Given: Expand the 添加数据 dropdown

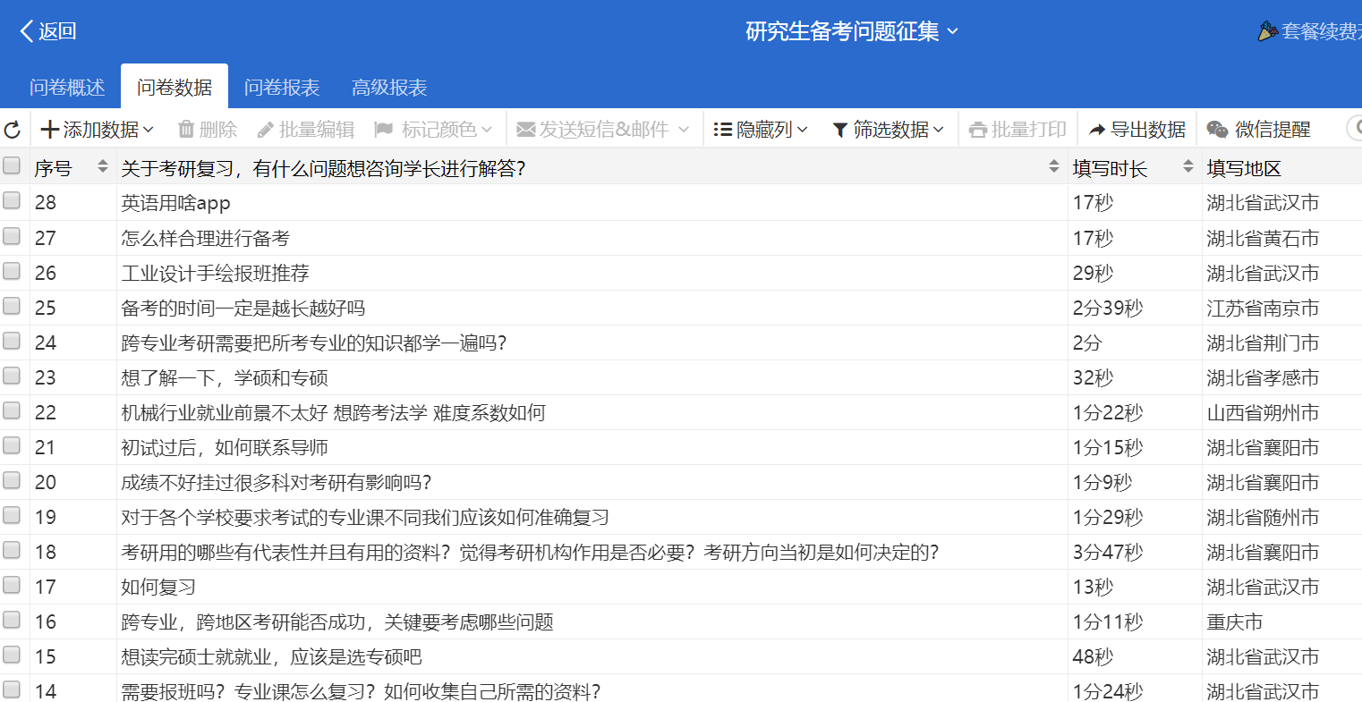Looking at the screenshot, I should pyautogui.click(x=98, y=130).
